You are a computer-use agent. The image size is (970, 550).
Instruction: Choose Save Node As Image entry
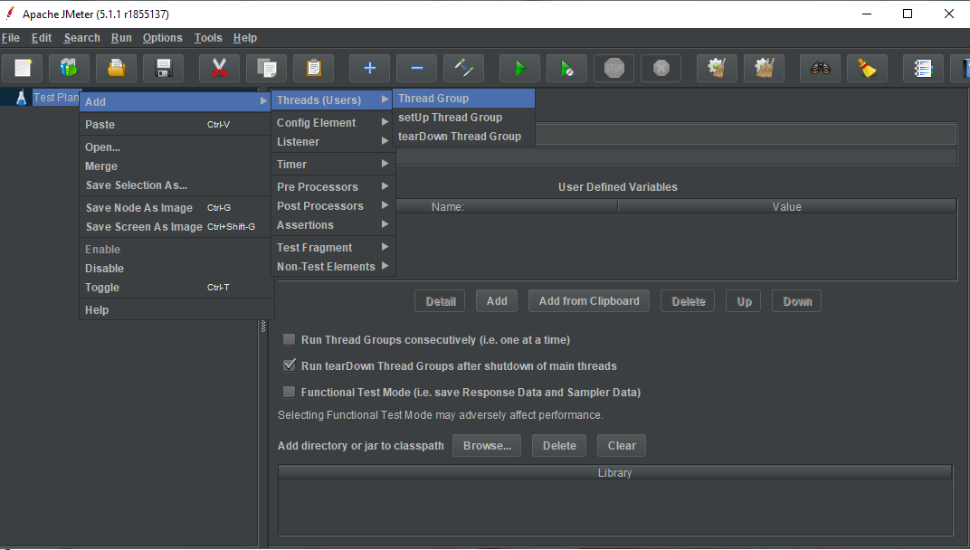pos(176,208)
